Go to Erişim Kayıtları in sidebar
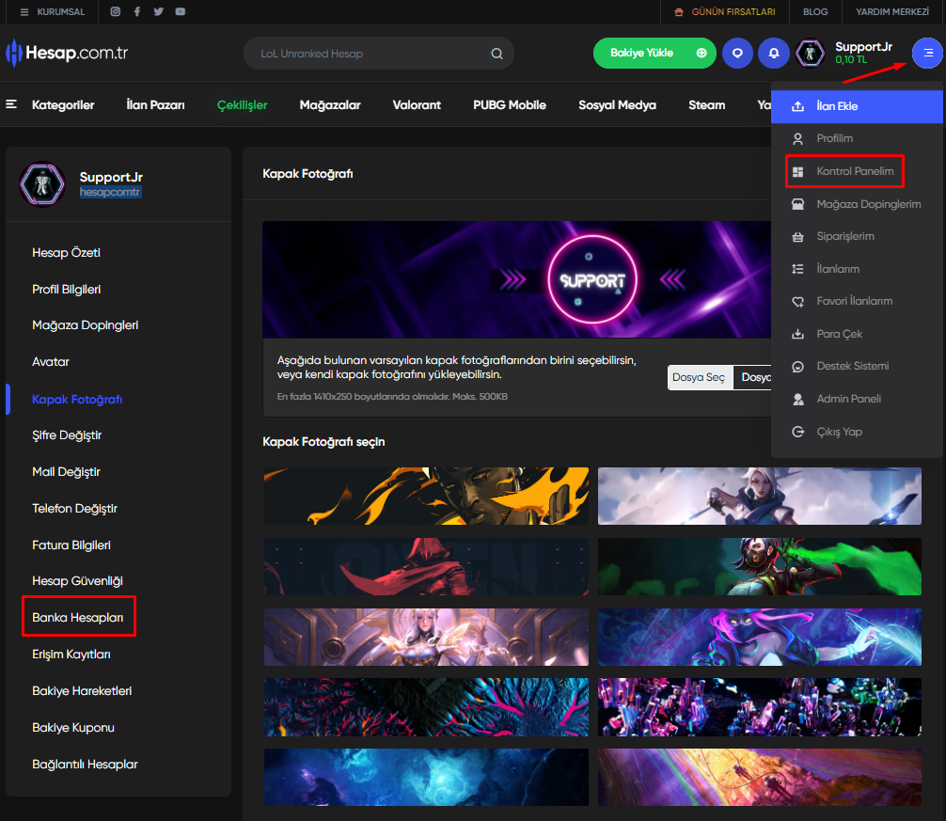The width and height of the screenshot is (946, 821). pos(71,655)
